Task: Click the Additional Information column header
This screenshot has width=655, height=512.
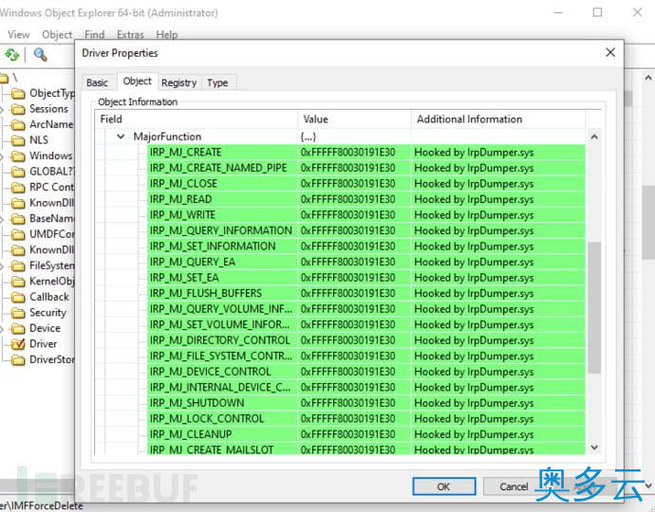Action: coord(498,119)
